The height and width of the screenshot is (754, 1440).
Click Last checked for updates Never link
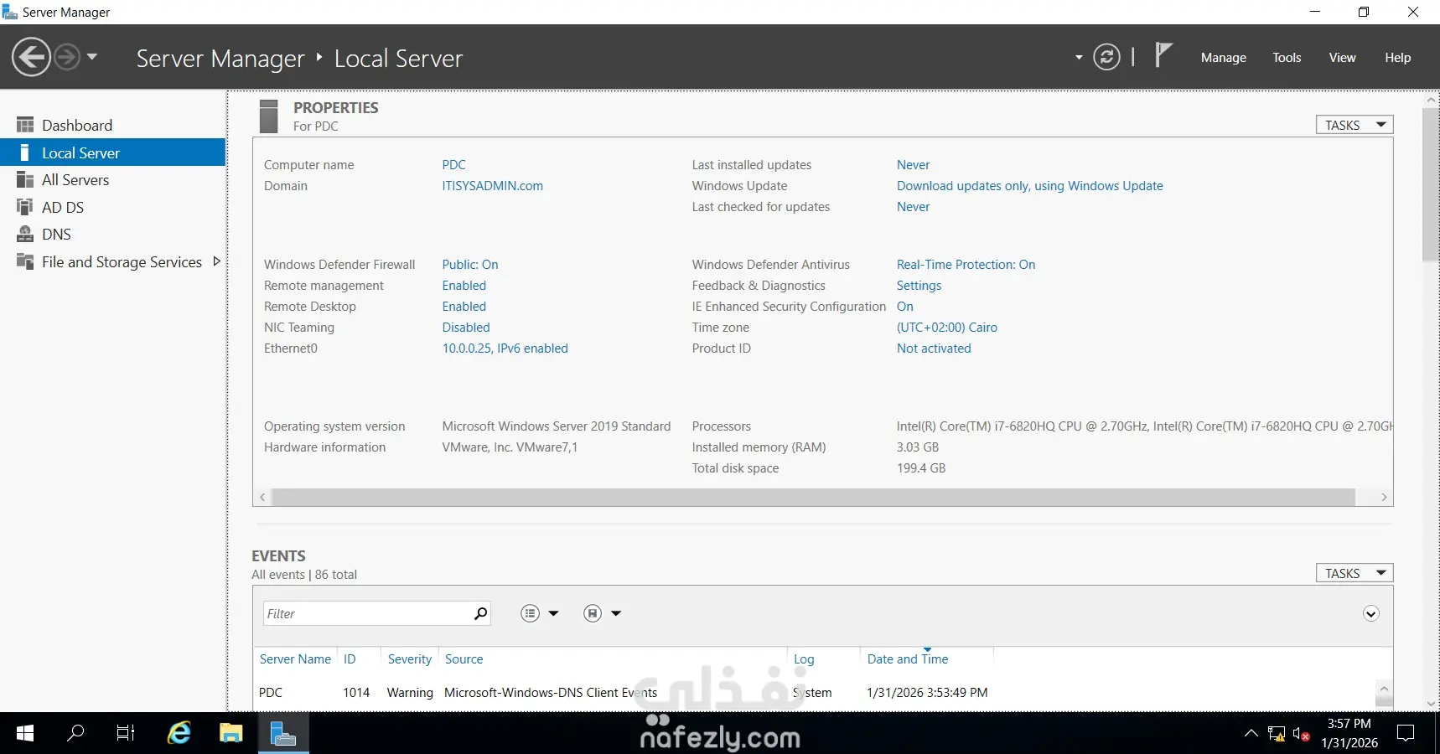click(913, 207)
